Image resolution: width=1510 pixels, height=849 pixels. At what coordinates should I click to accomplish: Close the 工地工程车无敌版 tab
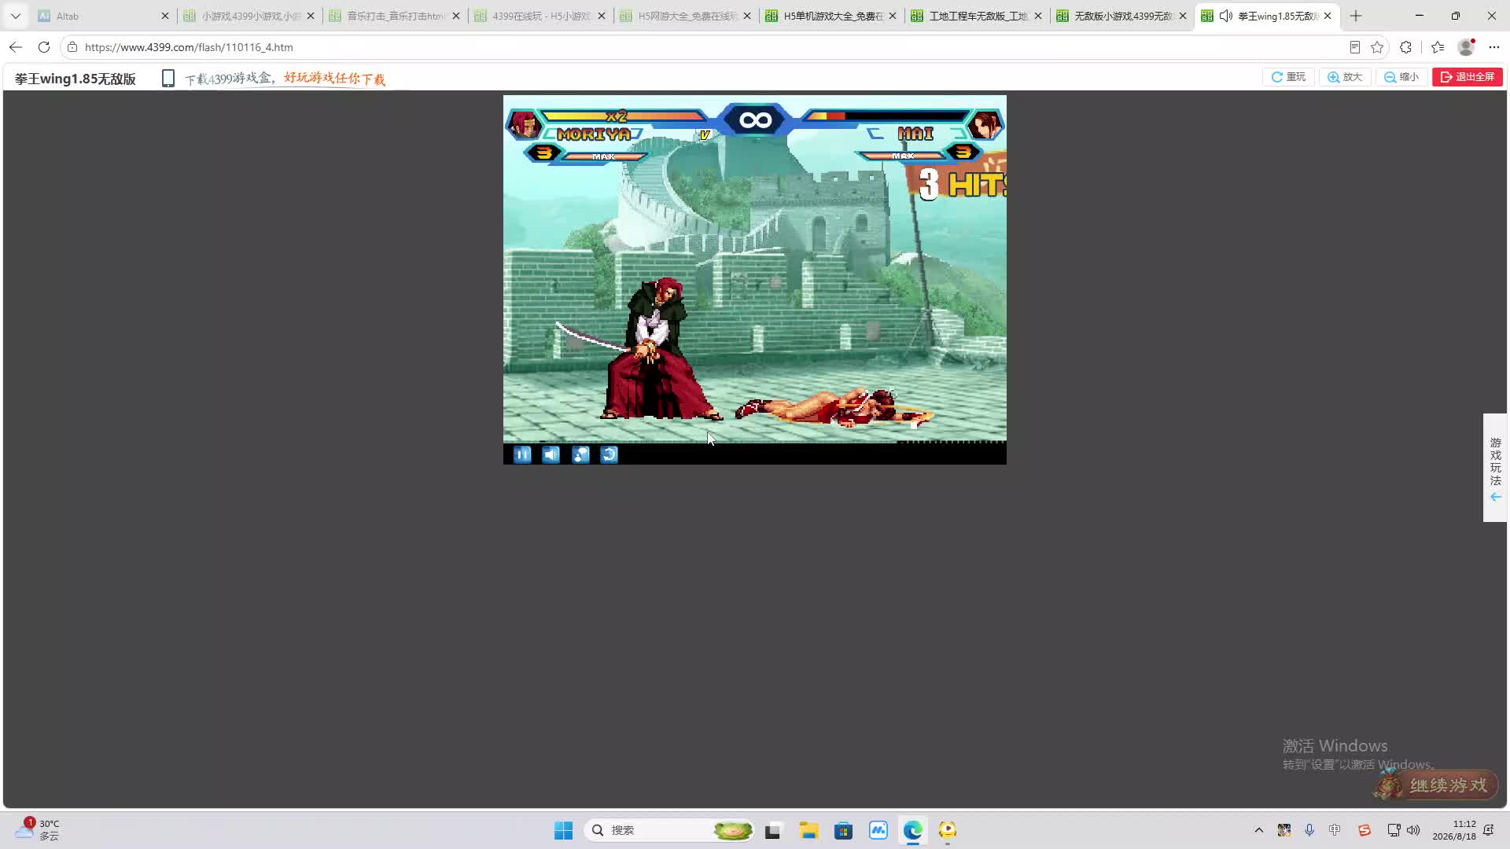click(x=1038, y=16)
